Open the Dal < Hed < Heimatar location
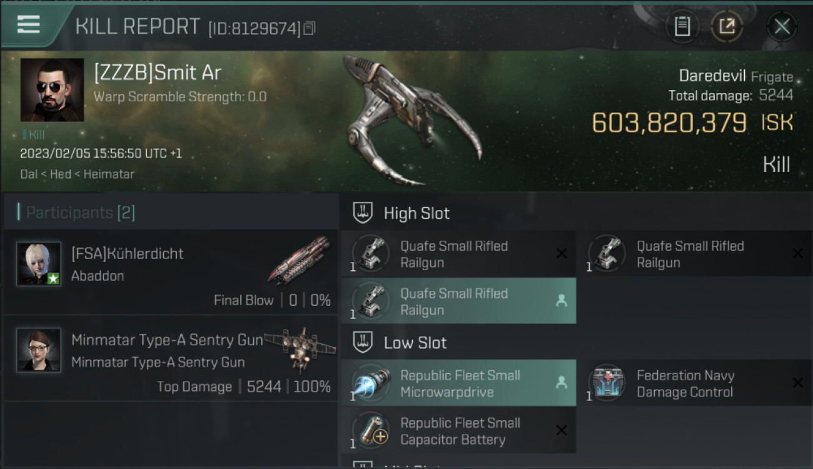This screenshot has width=813, height=469. [x=77, y=174]
